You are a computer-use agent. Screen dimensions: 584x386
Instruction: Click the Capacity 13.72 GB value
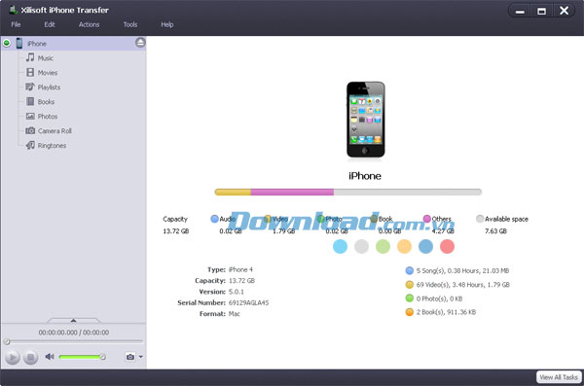point(241,281)
